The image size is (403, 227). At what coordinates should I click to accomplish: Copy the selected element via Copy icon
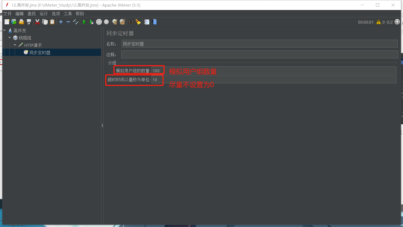coord(45,22)
